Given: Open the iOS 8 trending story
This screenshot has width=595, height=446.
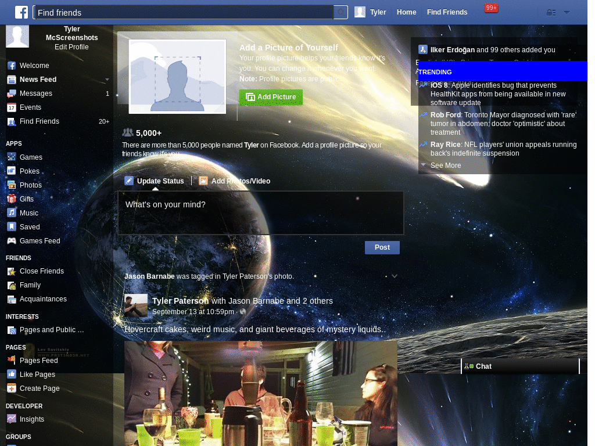Looking at the screenshot, I should [x=498, y=94].
